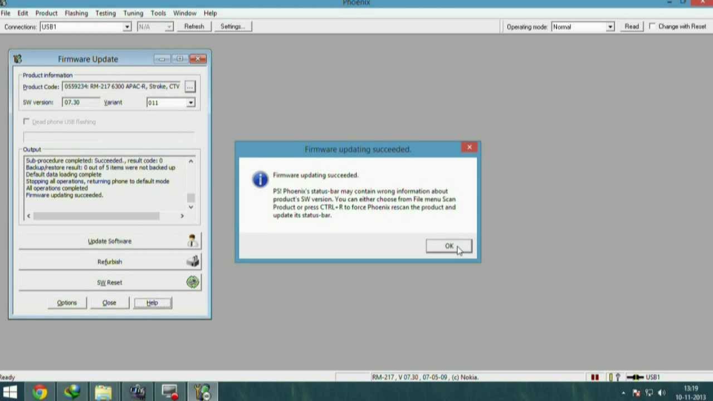
Task: Click the Output box scroll down arrow
Action: 191,207
